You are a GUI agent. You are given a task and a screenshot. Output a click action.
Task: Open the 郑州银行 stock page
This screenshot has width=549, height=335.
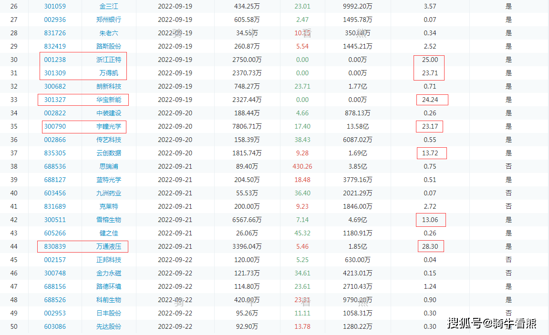coord(109,20)
